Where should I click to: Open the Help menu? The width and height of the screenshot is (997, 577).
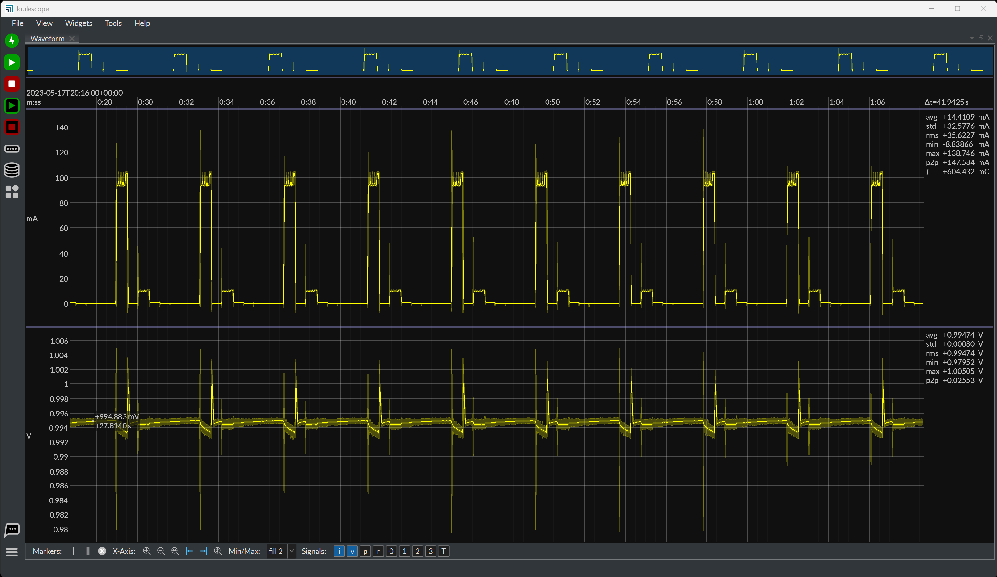coord(142,23)
